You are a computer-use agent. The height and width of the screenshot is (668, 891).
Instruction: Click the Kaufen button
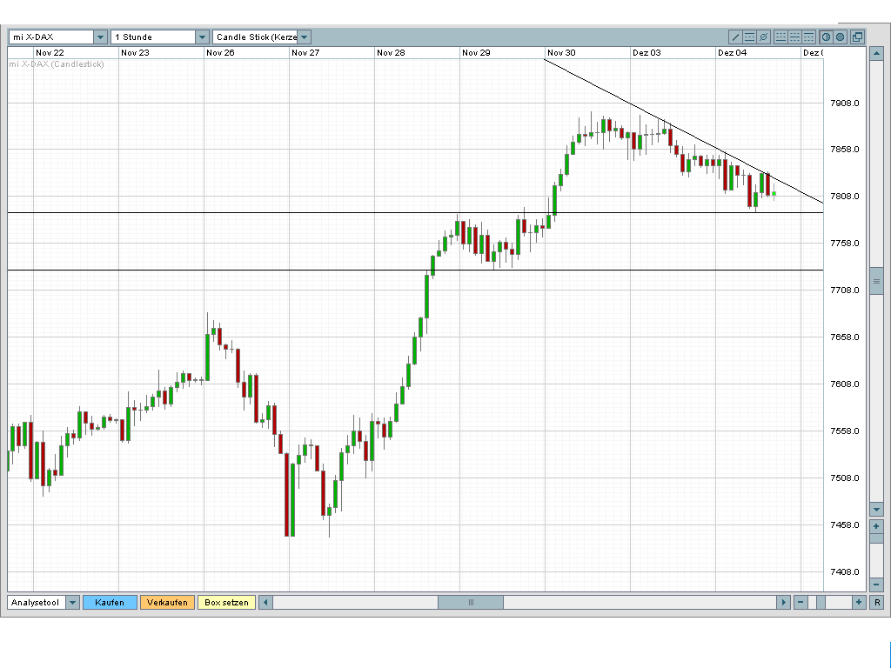tap(110, 602)
